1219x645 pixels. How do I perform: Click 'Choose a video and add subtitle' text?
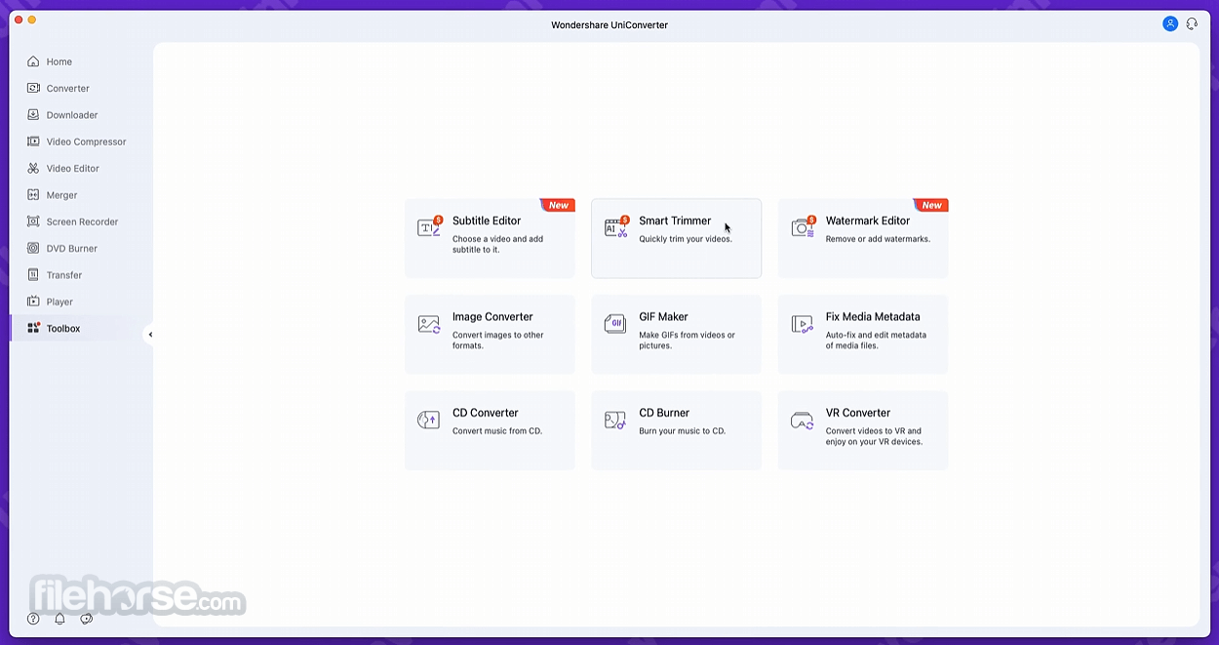(497, 244)
